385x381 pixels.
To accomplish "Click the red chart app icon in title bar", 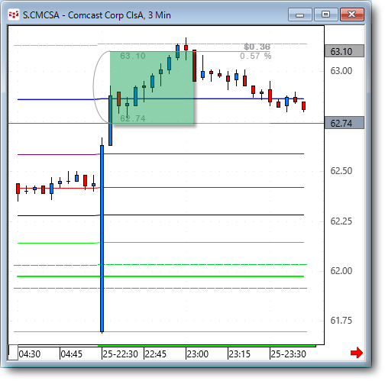I will click(x=14, y=15).
